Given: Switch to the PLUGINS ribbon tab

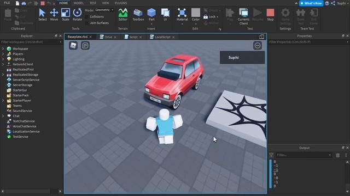Looking at the screenshot, I should tap(121, 3).
